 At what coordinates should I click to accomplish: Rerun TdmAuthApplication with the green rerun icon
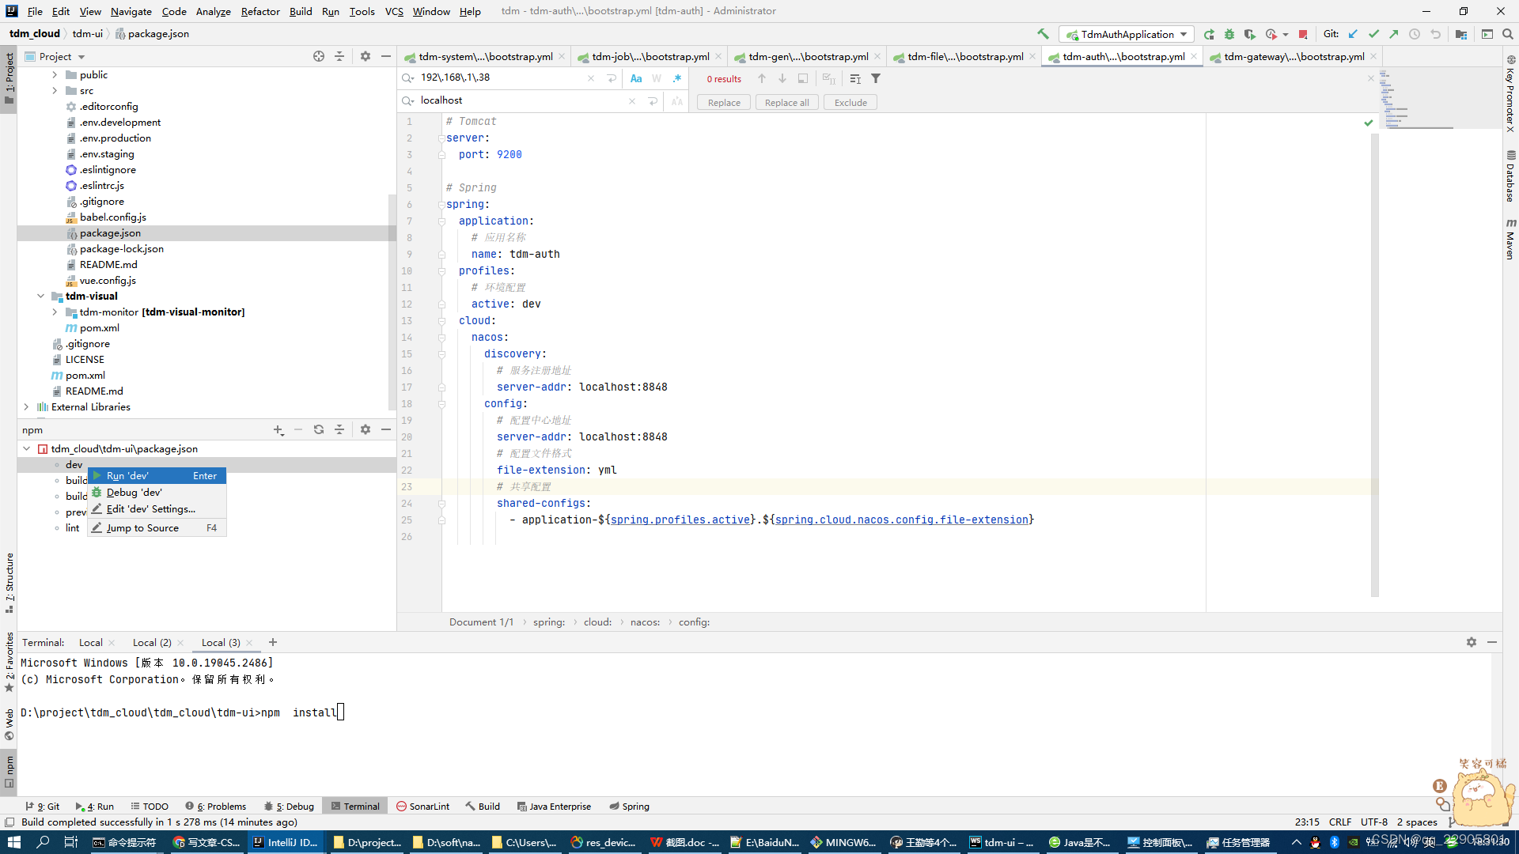(x=1209, y=34)
